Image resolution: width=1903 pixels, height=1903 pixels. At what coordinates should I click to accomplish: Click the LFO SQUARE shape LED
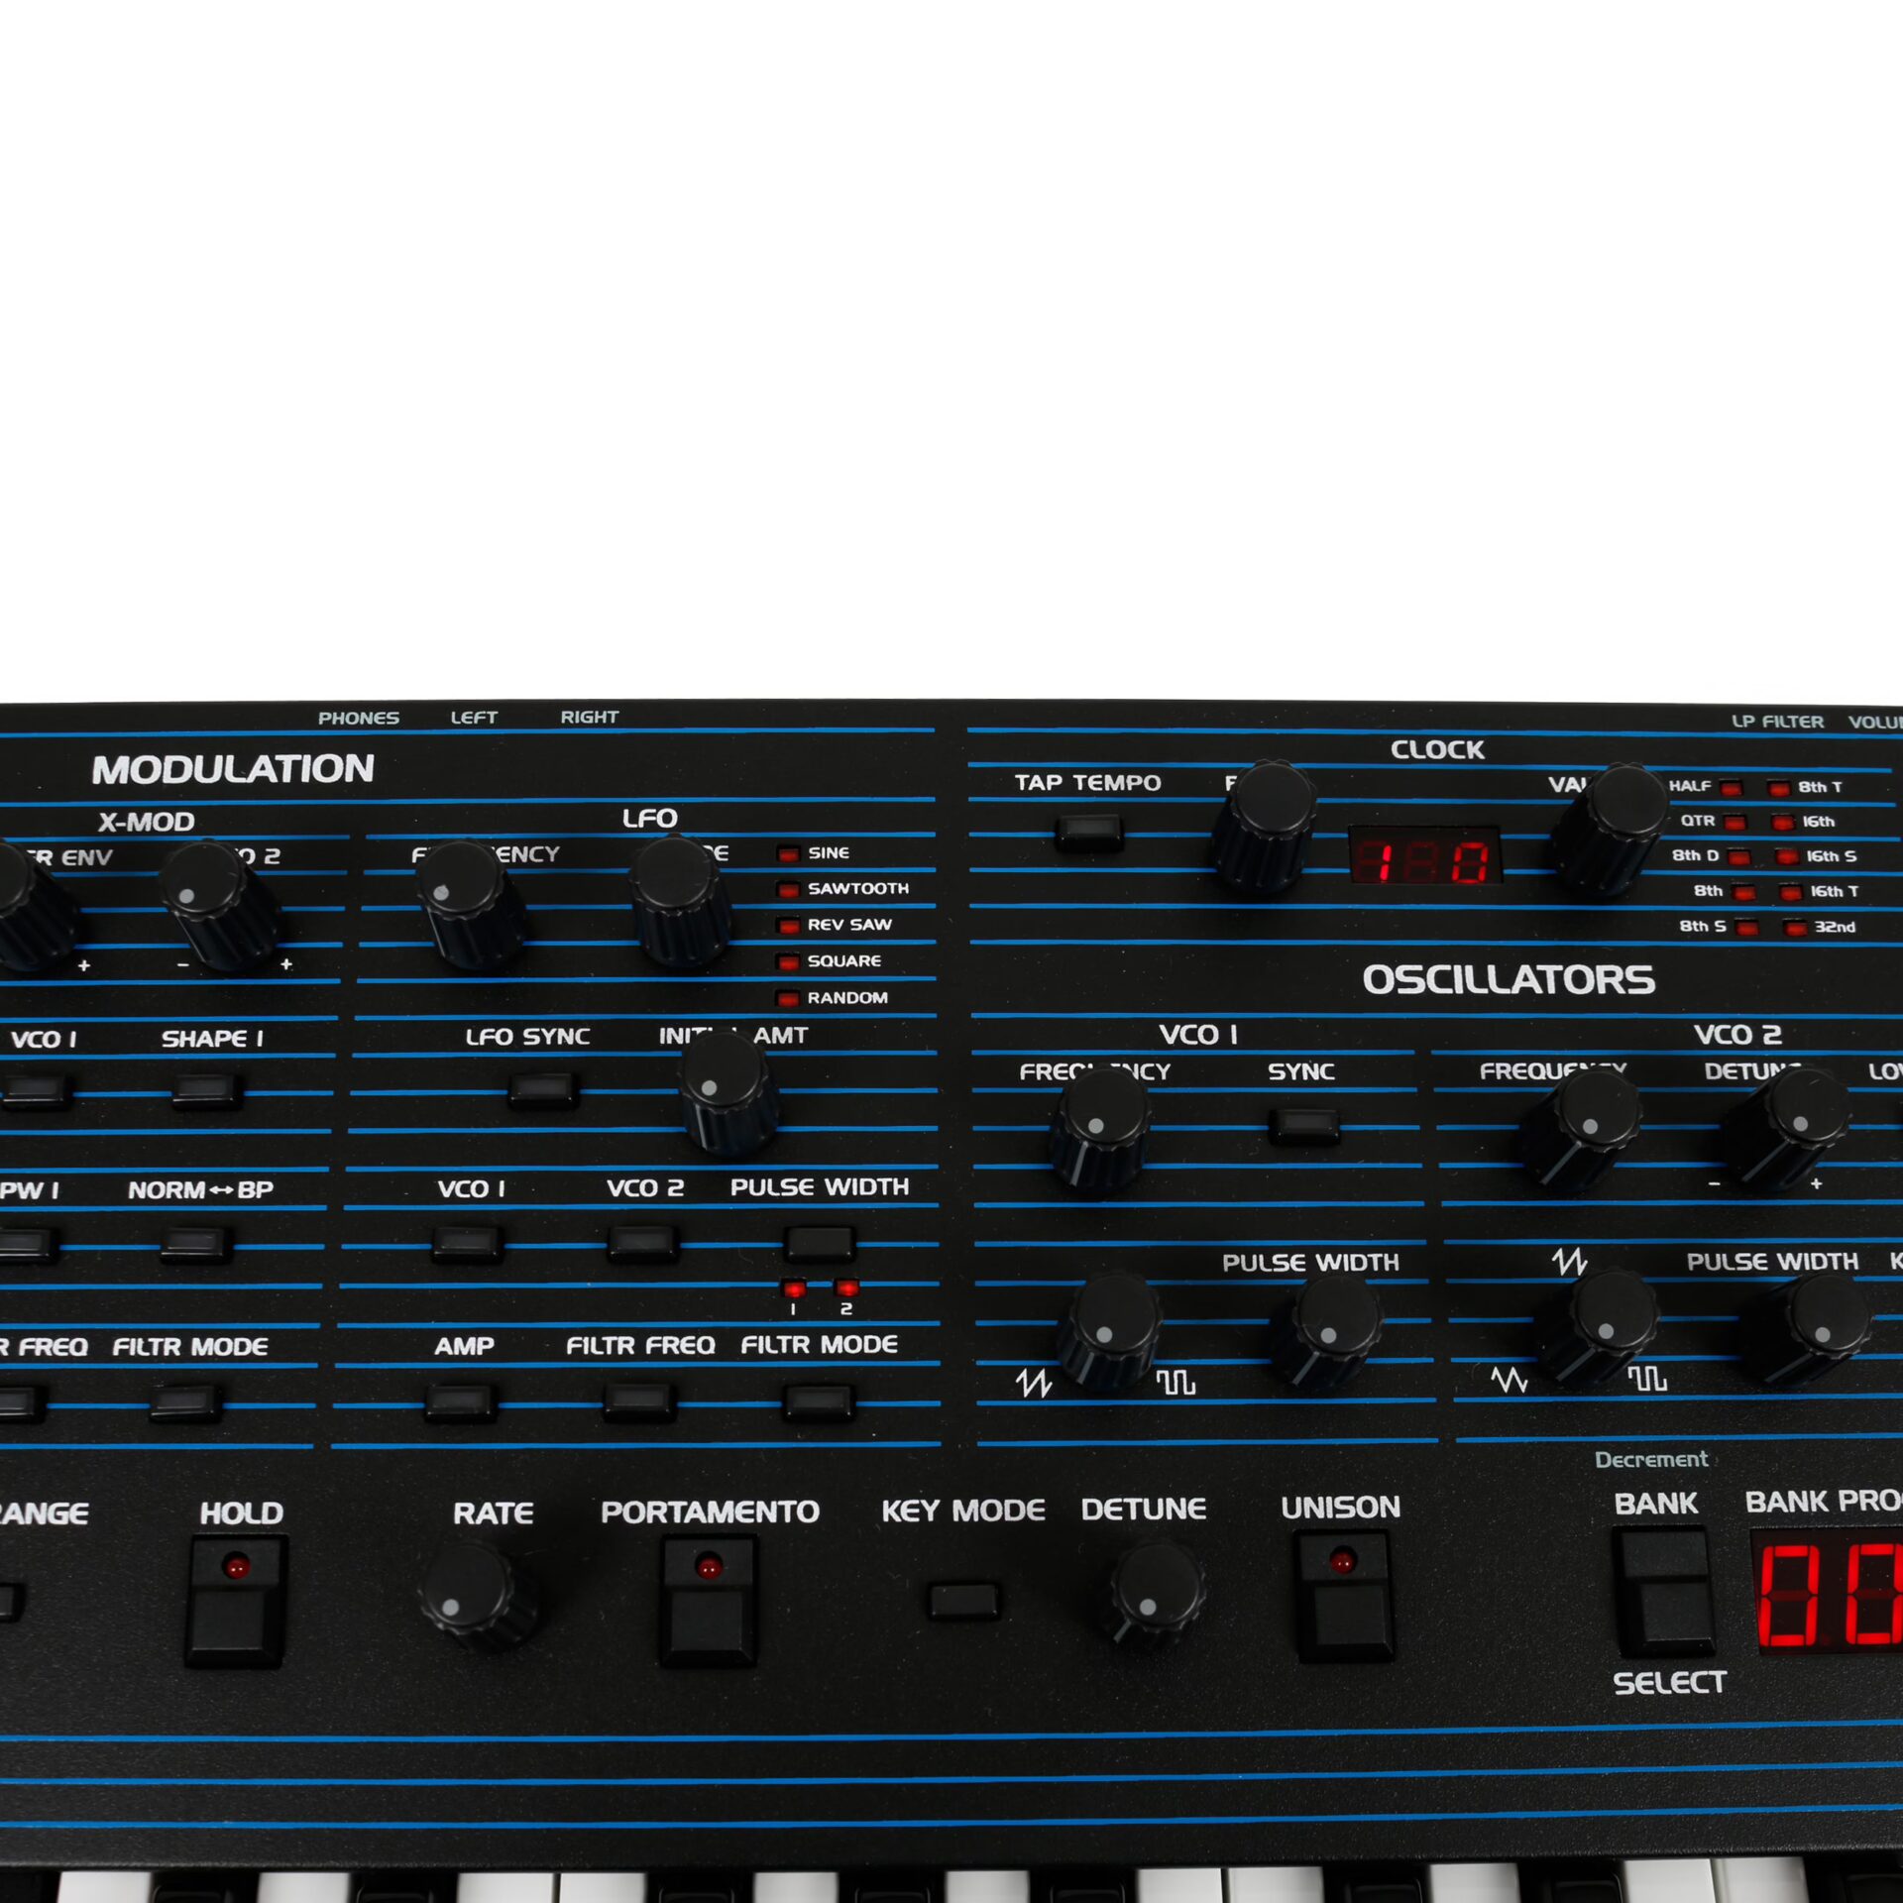788,961
